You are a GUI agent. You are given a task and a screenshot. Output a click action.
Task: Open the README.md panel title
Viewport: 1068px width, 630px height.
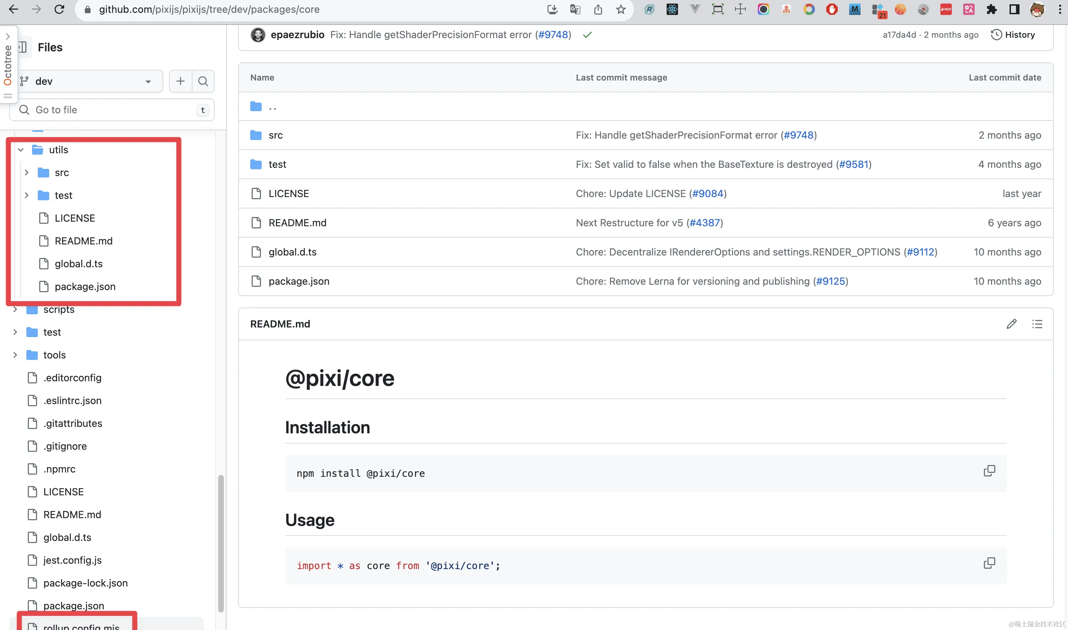tap(280, 324)
